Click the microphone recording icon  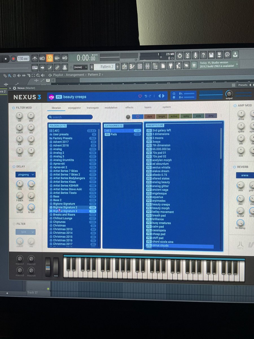tap(195, 55)
